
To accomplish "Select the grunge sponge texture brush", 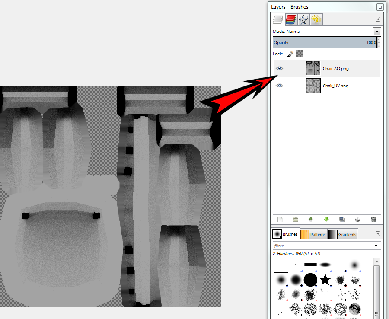I will [325, 309].
